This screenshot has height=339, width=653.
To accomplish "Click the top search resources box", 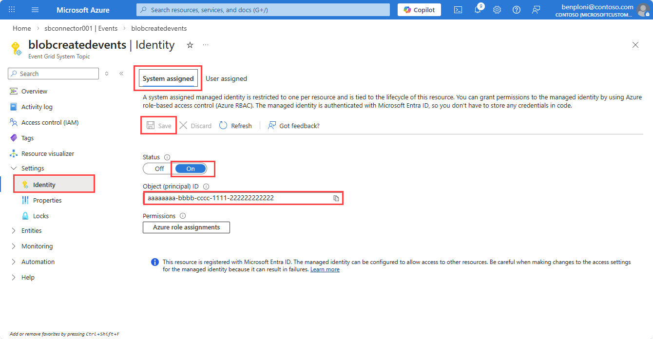I will 263,10.
